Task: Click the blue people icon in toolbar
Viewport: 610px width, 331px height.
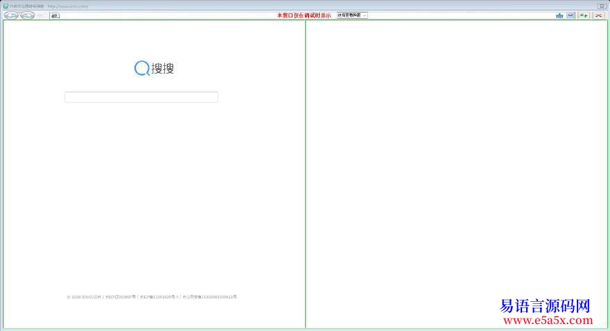Action: pyautogui.click(x=559, y=15)
